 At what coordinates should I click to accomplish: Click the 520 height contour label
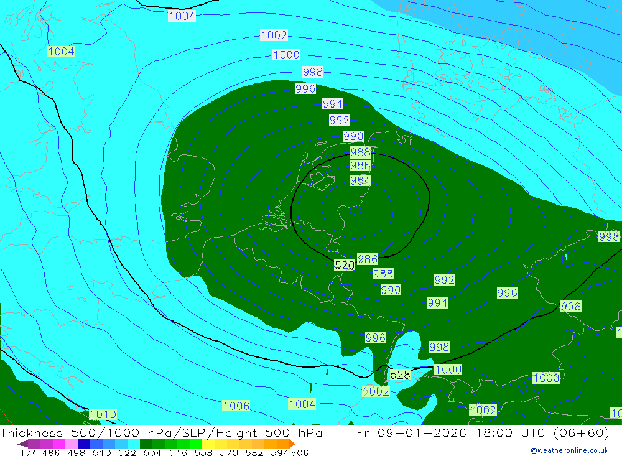[x=345, y=265]
